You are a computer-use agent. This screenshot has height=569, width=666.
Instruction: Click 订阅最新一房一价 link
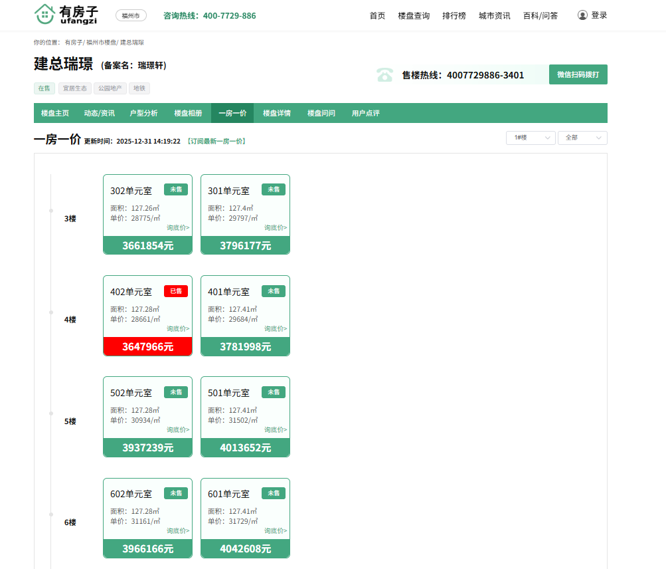(216, 142)
